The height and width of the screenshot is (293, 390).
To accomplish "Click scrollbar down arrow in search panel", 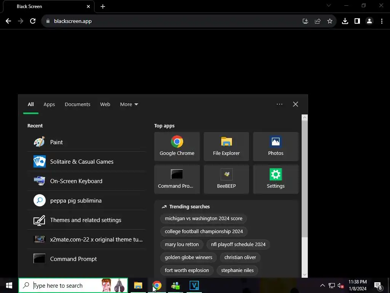I will pos(305,275).
